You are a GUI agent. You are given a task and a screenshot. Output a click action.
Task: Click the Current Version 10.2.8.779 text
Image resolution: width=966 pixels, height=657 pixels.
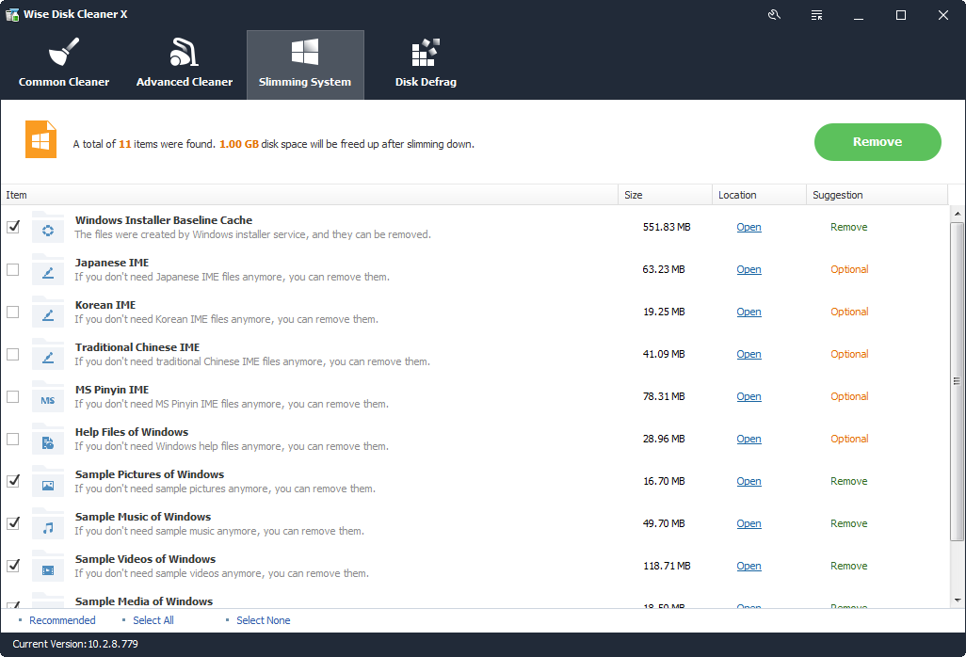coord(75,644)
